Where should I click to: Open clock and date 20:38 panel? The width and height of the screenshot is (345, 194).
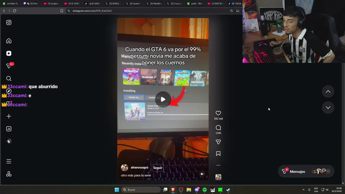(x=337, y=190)
